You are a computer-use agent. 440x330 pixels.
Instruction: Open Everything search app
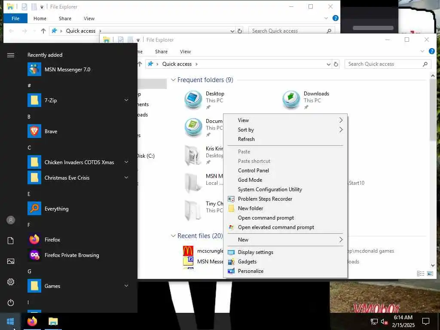[x=79, y=208]
